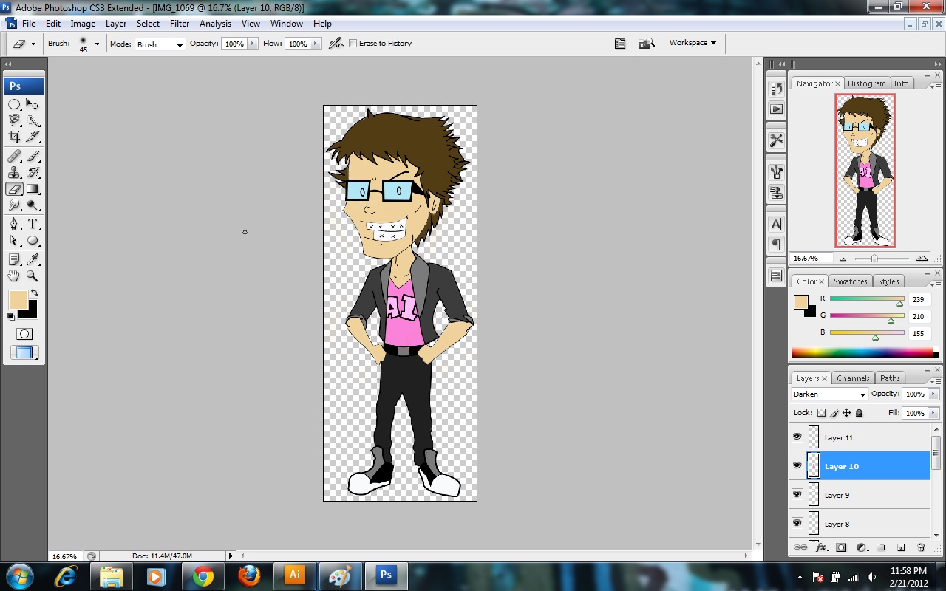Select the Elliptical Marquee tool
Viewport: 946px width, 591px height.
click(14, 104)
